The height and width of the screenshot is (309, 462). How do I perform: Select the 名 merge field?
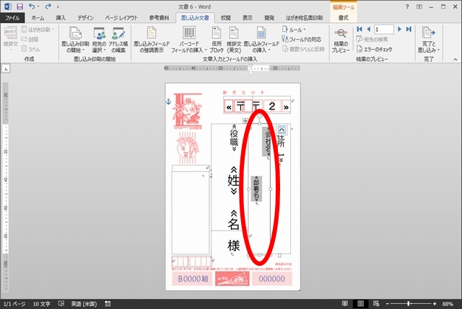pos(233,220)
